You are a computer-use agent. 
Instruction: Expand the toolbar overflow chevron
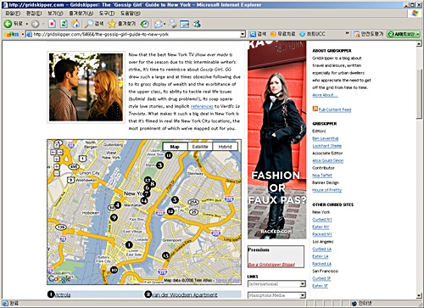click(x=347, y=34)
